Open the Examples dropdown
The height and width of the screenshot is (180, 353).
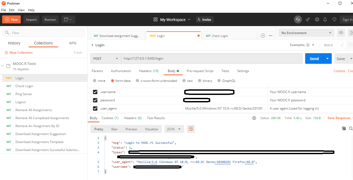pos(302,45)
